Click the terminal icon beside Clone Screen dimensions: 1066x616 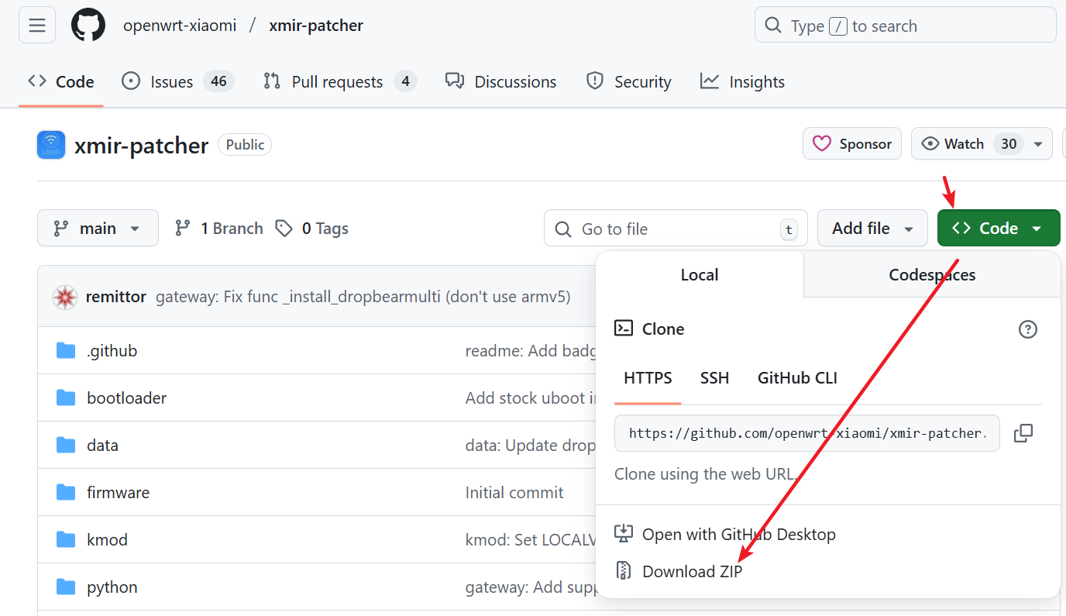[x=624, y=329]
